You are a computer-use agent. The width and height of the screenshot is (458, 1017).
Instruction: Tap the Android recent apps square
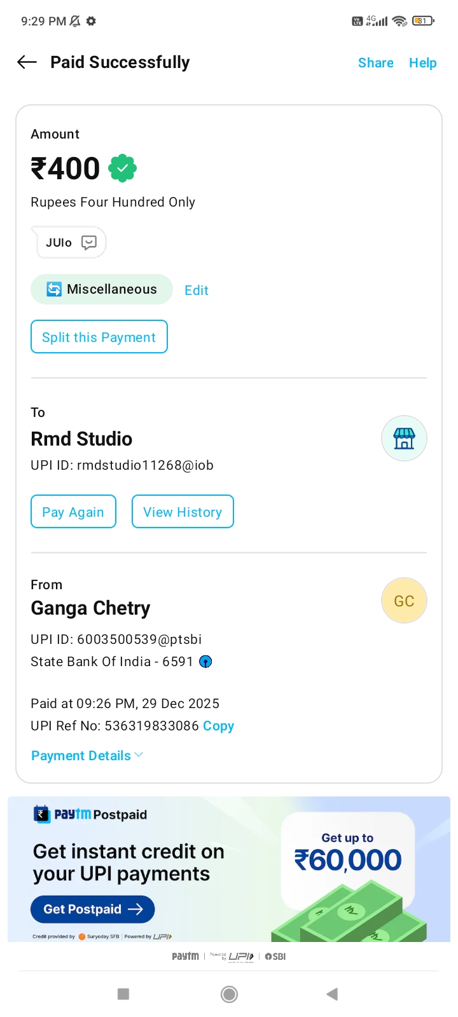[x=124, y=994]
